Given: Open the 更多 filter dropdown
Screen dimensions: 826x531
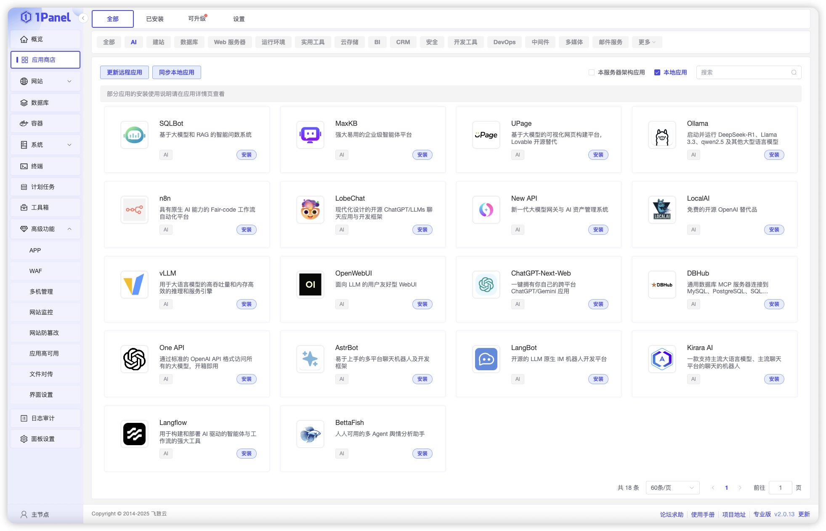Looking at the screenshot, I should pos(647,42).
